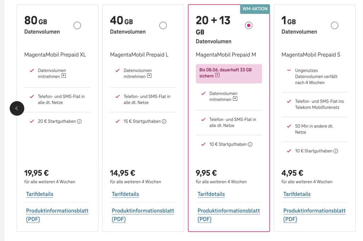The width and height of the screenshot is (363, 241).
Task: Click footnote star in Prepaid XL Datenvolumen mitnehmen
Action: pos(64,76)
